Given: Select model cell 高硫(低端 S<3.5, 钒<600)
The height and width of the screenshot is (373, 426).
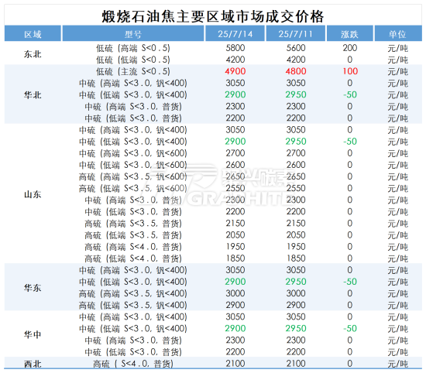Looking at the screenshot, I should [x=133, y=188].
